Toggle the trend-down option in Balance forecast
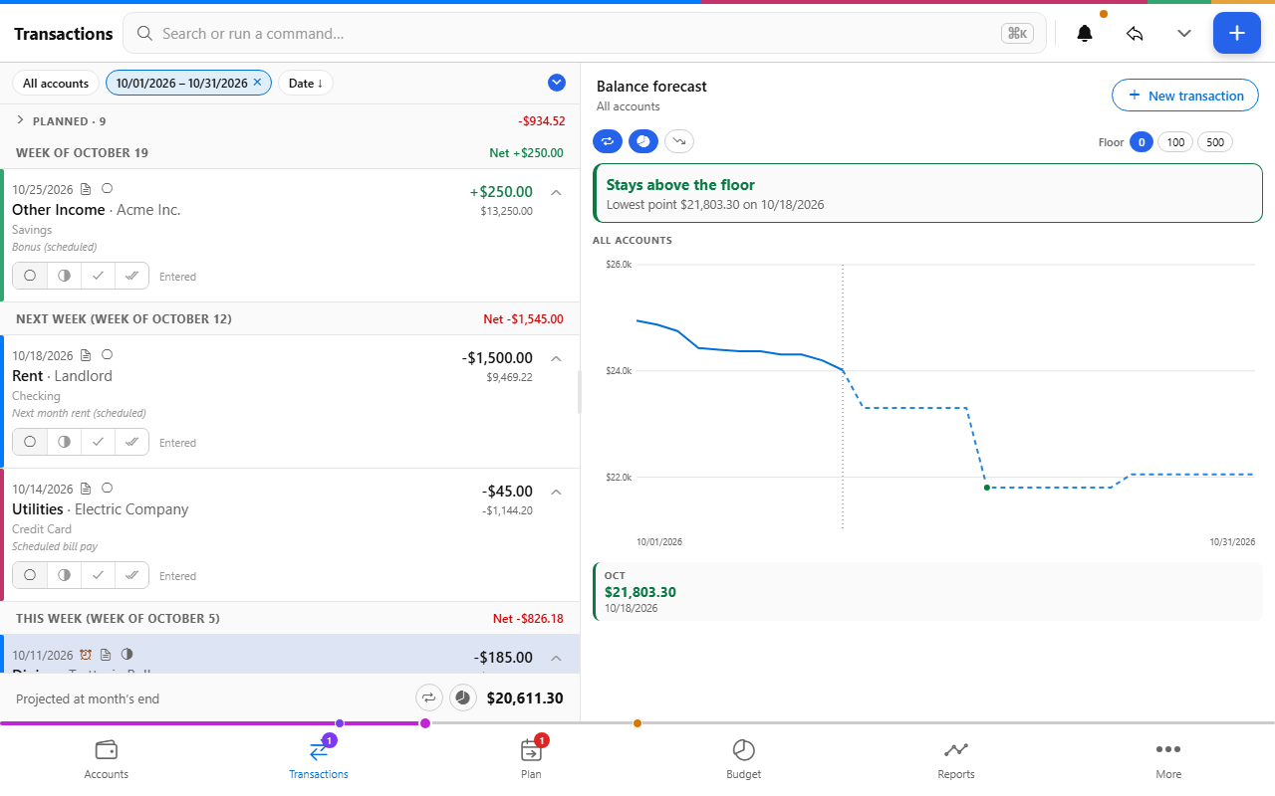This screenshot has height=796, width=1275. coord(679,141)
